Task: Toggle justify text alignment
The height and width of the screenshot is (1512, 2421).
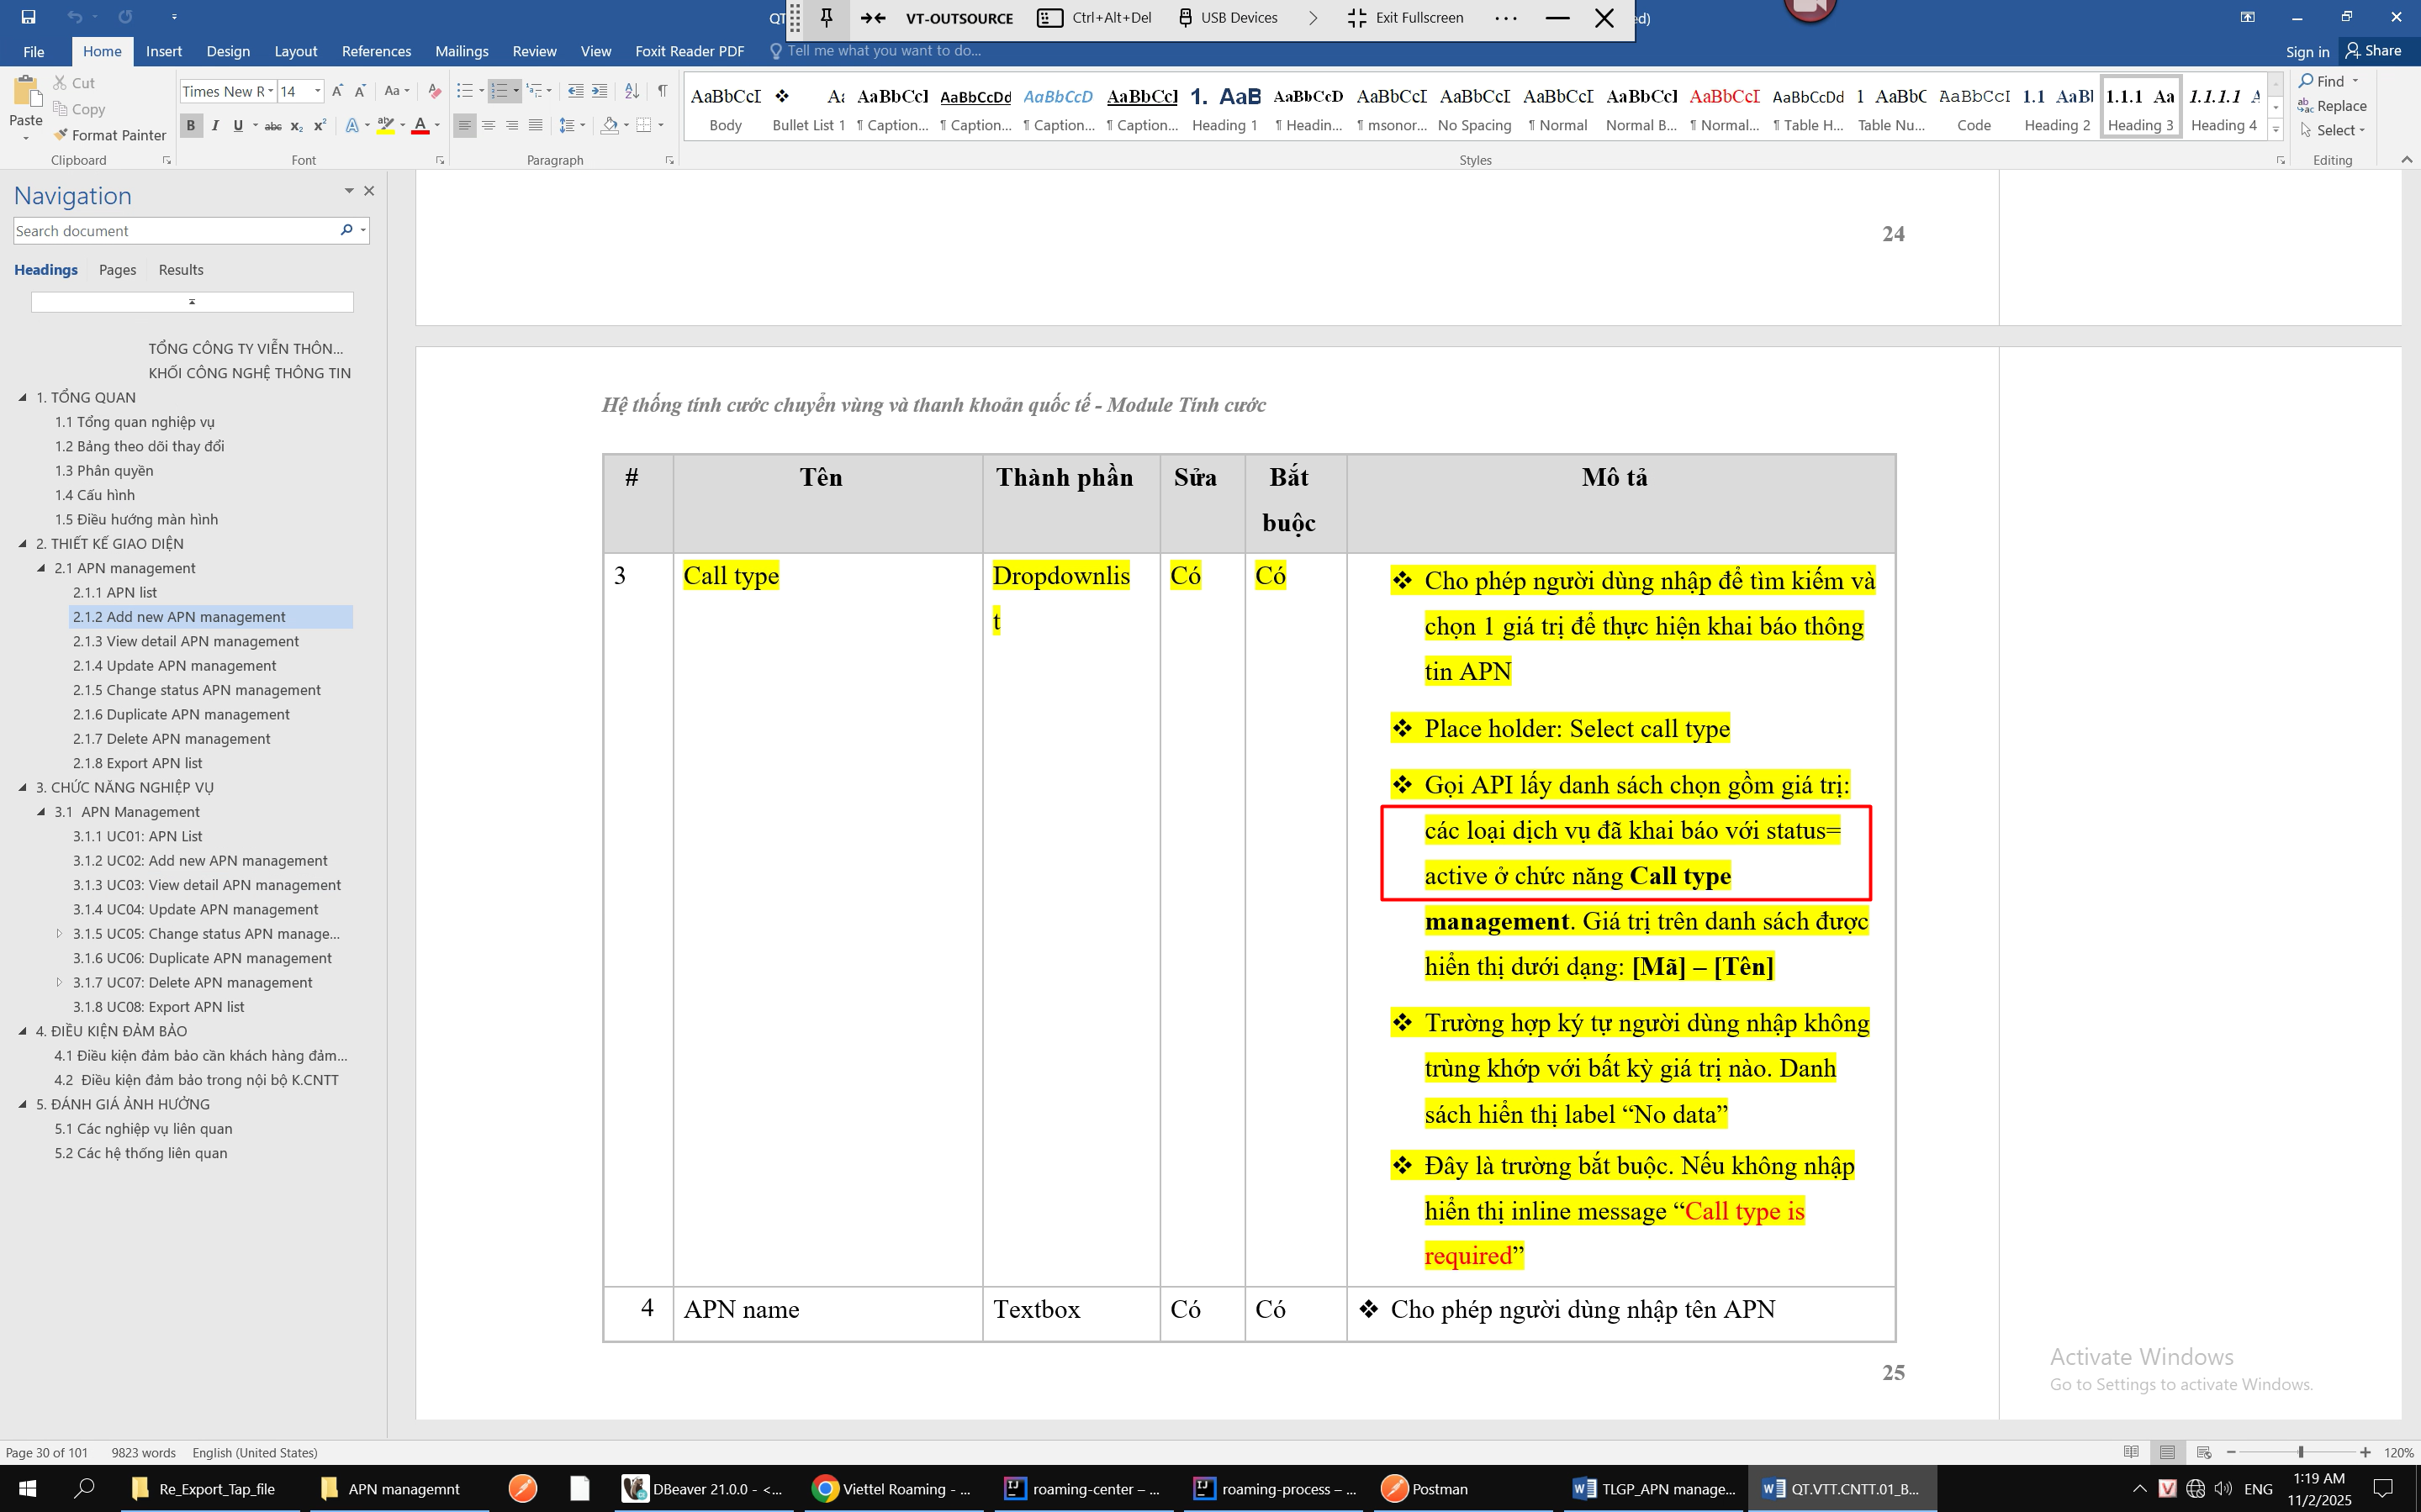Action: pyautogui.click(x=535, y=126)
